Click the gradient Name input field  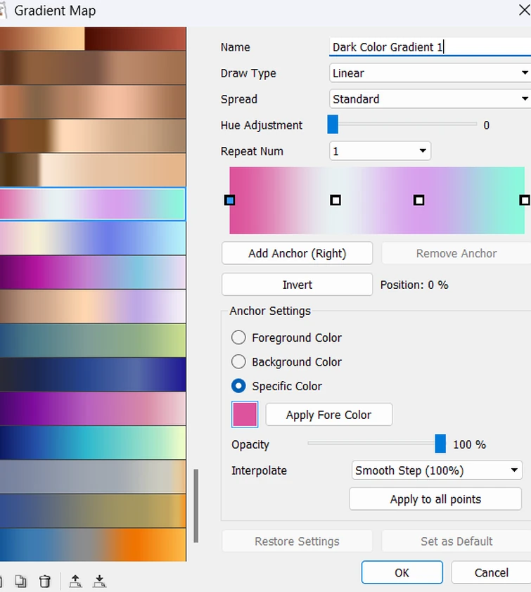(x=429, y=47)
